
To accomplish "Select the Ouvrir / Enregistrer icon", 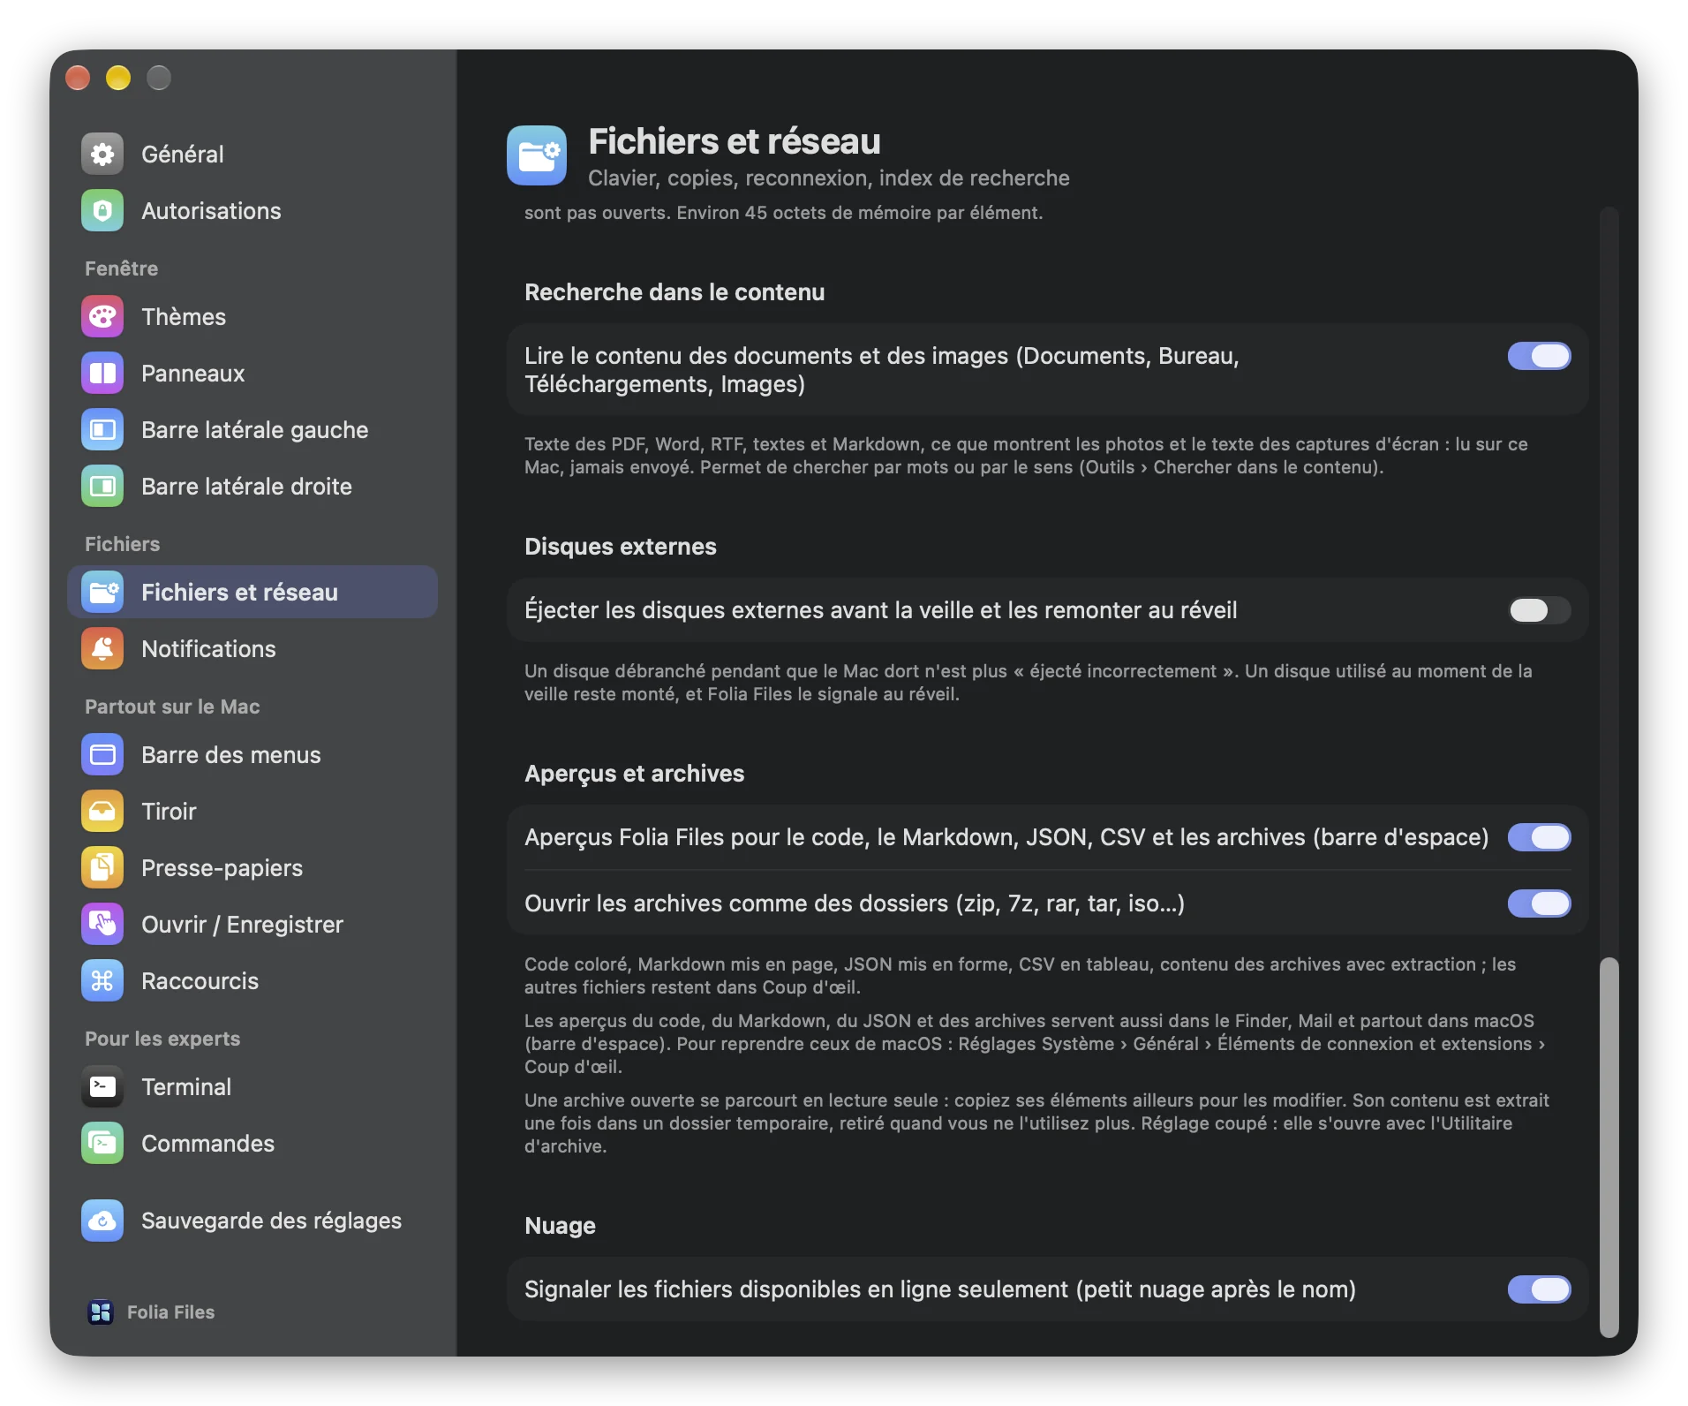I will click(102, 925).
